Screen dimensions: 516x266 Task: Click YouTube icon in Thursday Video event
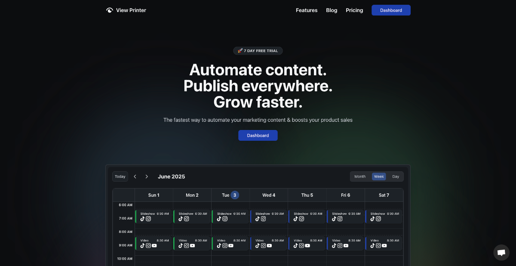coord(307,246)
